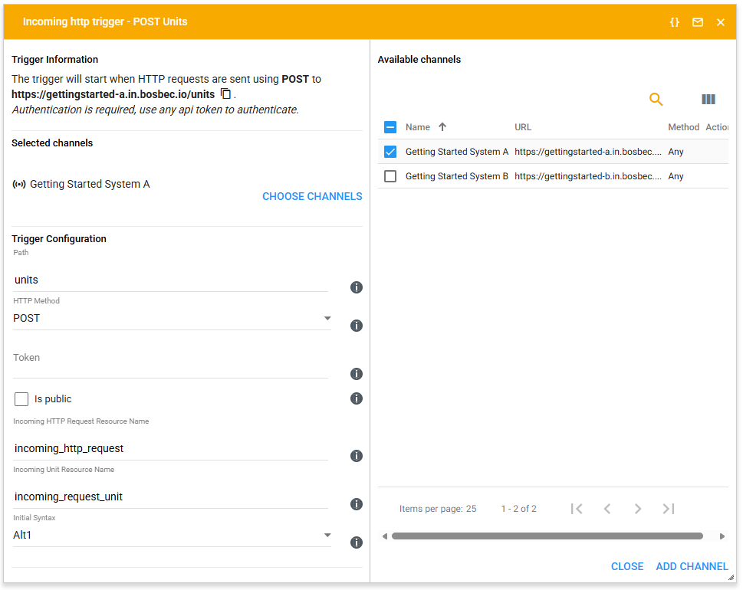The width and height of the screenshot is (743, 590).
Task: Go to next page of channels
Action: [x=637, y=509]
